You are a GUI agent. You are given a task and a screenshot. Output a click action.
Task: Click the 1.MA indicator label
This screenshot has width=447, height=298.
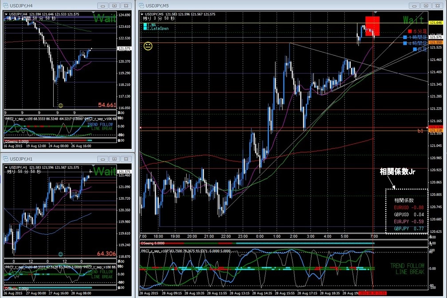152,25
